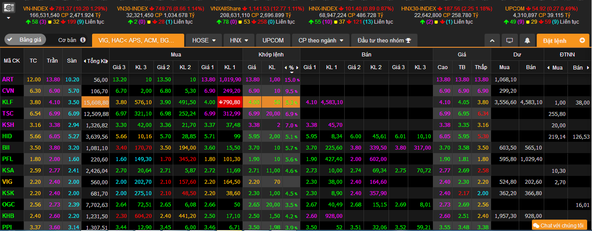The image size is (592, 231).
Task: Click UPCOM index label in header
Action: [515, 9]
